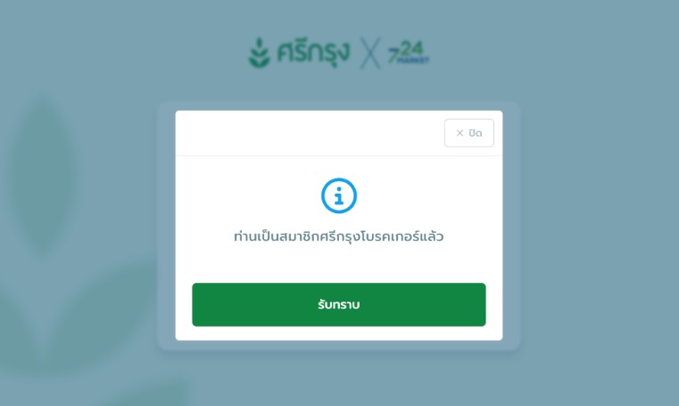
Task: Click the empty dialog header bar
Action: (x=310, y=133)
